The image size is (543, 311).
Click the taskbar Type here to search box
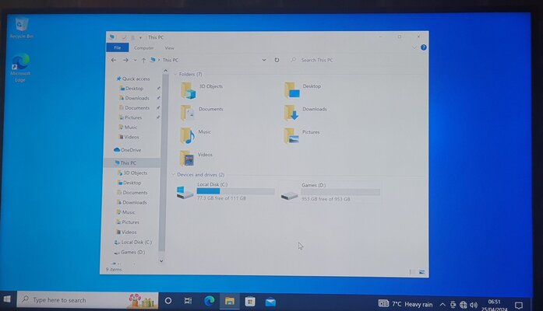pyautogui.click(x=87, y=300)
